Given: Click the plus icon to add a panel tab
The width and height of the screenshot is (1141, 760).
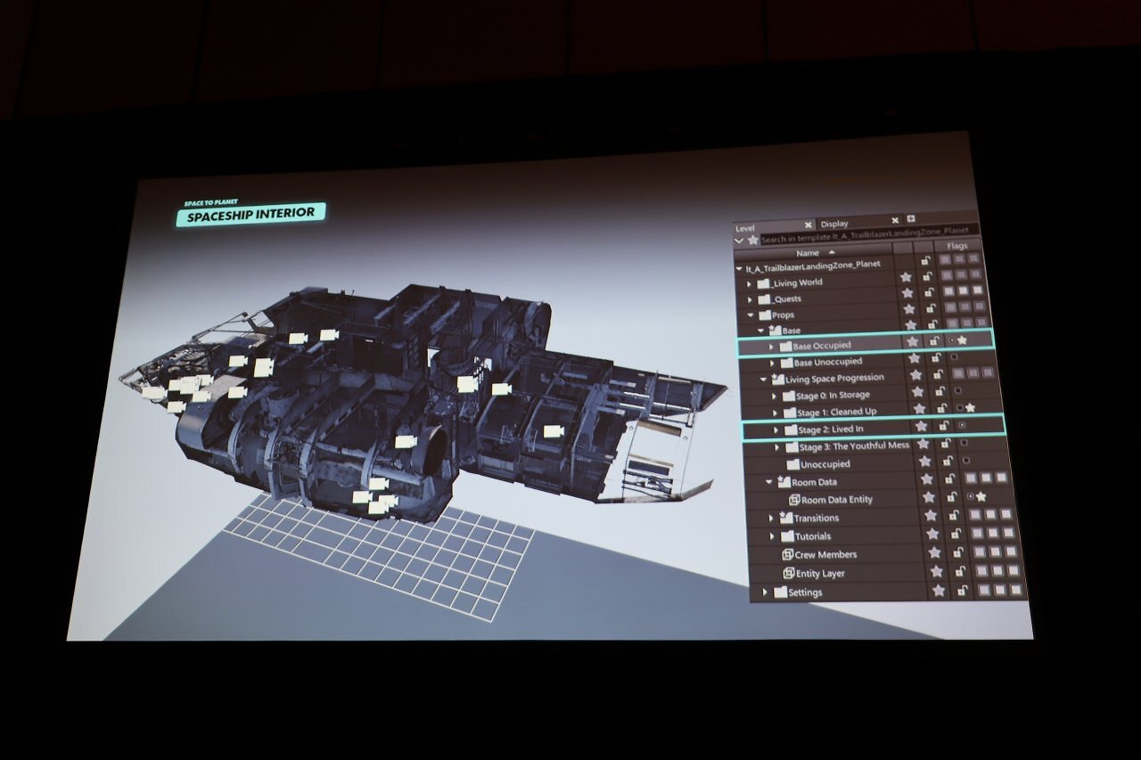Looking at the screenshot, I should pos(911,219).
